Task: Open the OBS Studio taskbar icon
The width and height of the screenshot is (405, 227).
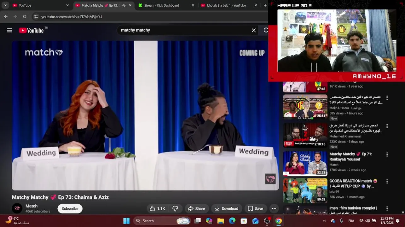Action: (267, 221)
